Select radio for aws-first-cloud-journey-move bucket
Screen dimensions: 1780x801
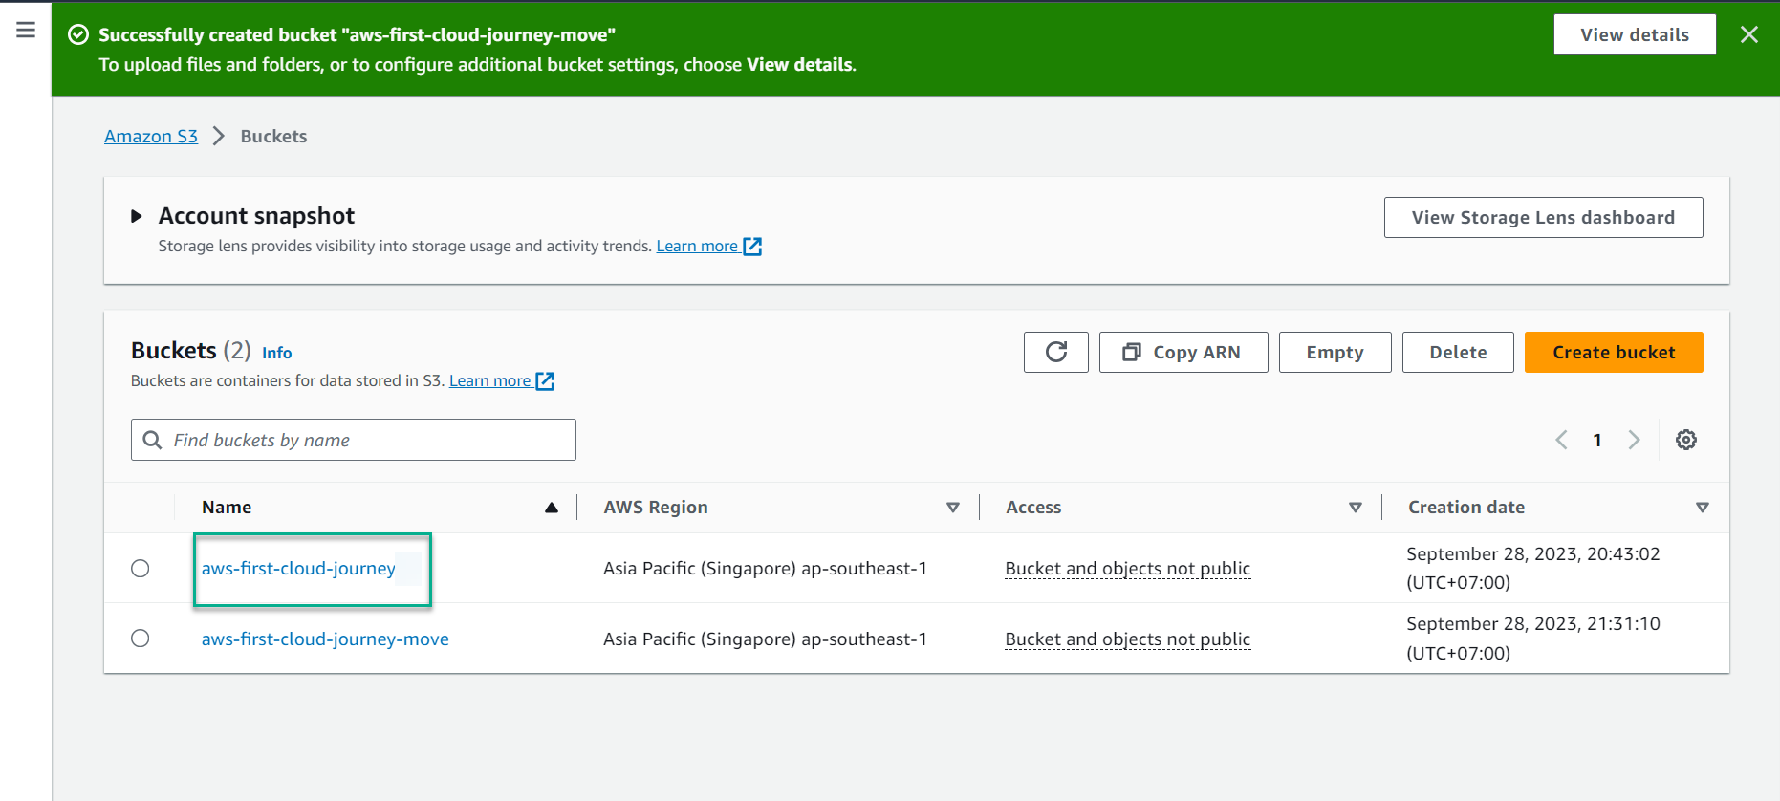pos(141,639)
